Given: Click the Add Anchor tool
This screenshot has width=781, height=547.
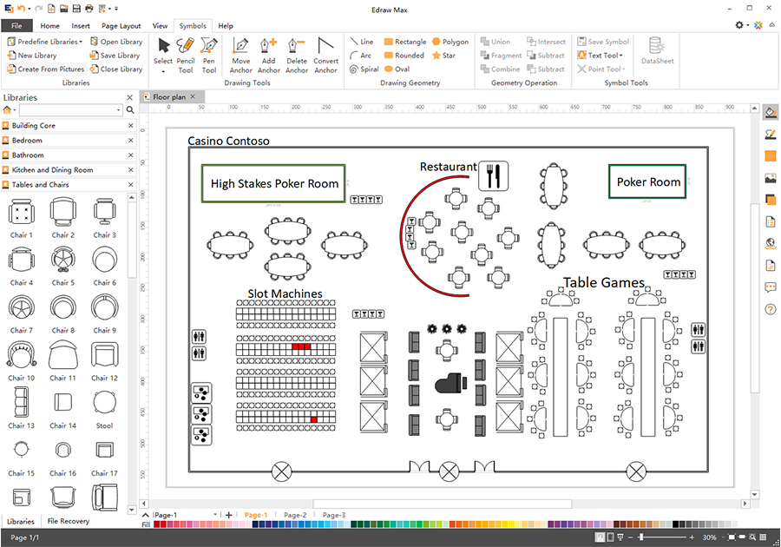Looking at the screenshot, I should pyautogui.click(x=268, y=55).
